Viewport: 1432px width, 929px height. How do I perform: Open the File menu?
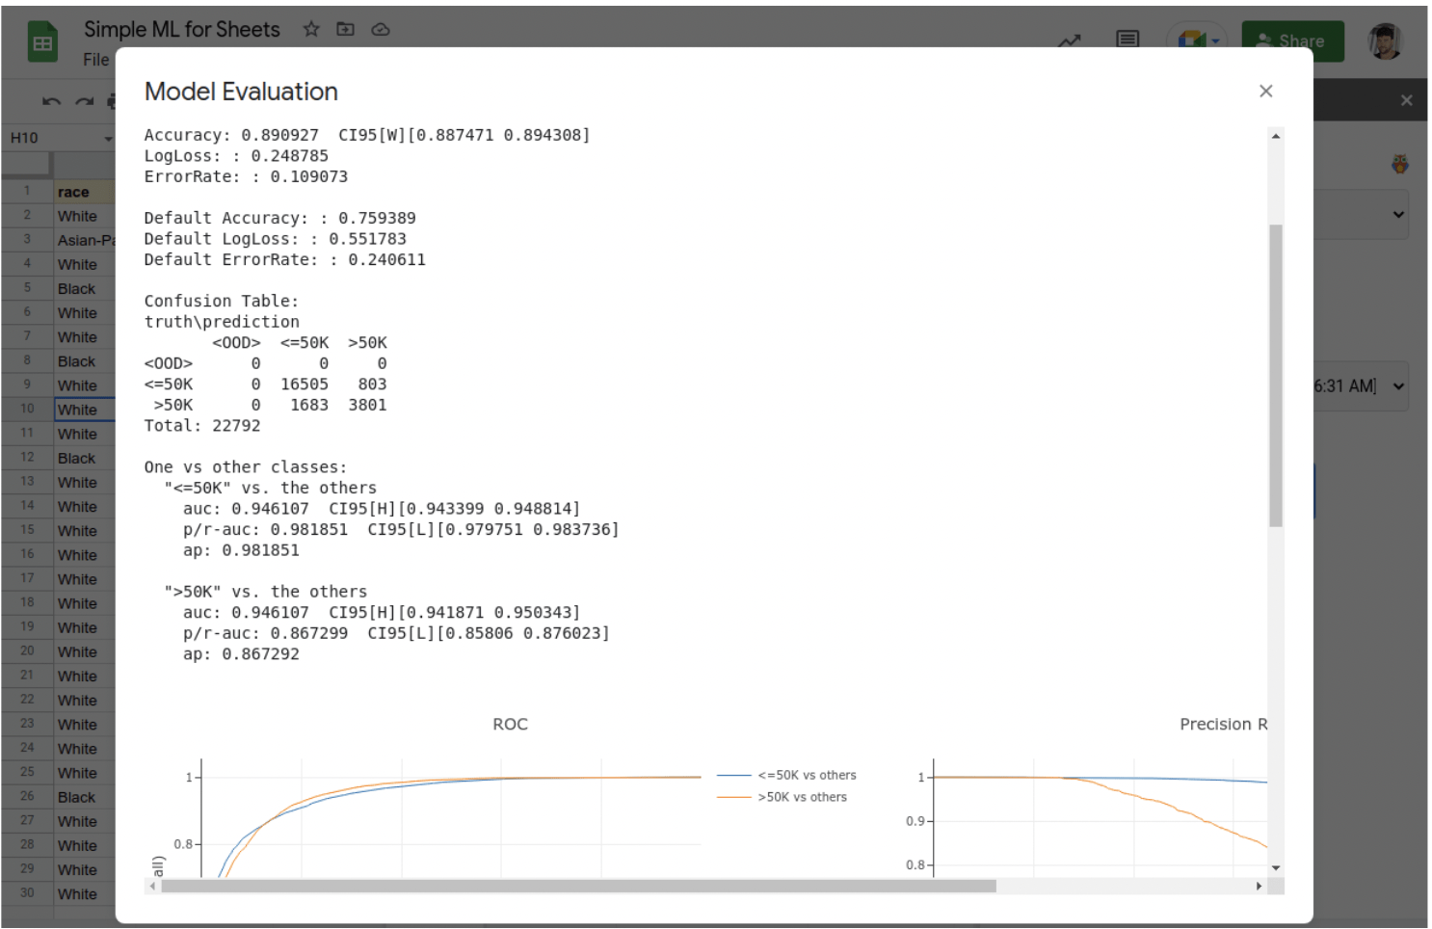pos(96,60)
